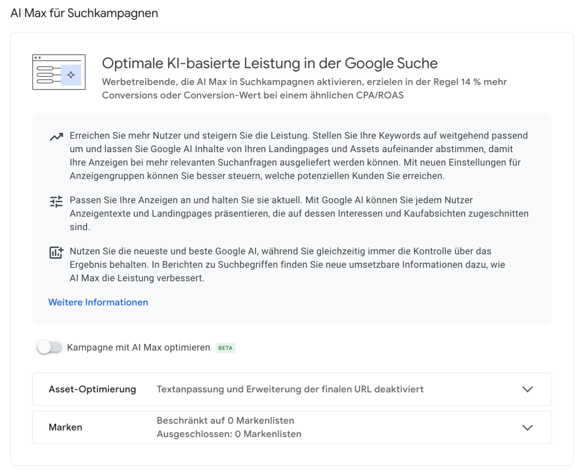This screenshot has width=583, height=473.
Task: Click the adjustment sliders icon beside second benefit
Action: pos(56,202)
